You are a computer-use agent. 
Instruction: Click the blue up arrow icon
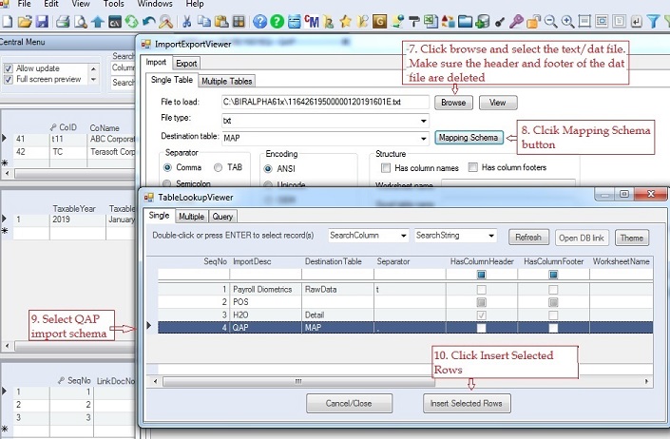coord(98,21)
